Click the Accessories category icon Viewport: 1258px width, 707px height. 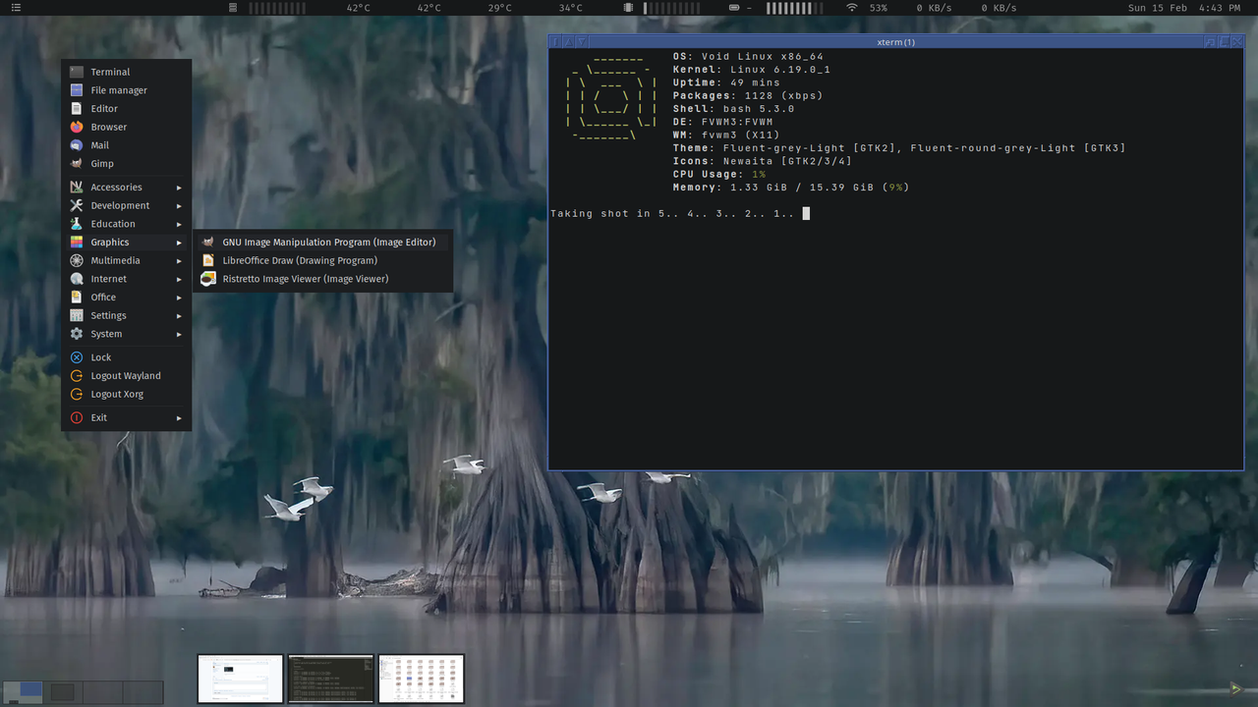point(77,187)
